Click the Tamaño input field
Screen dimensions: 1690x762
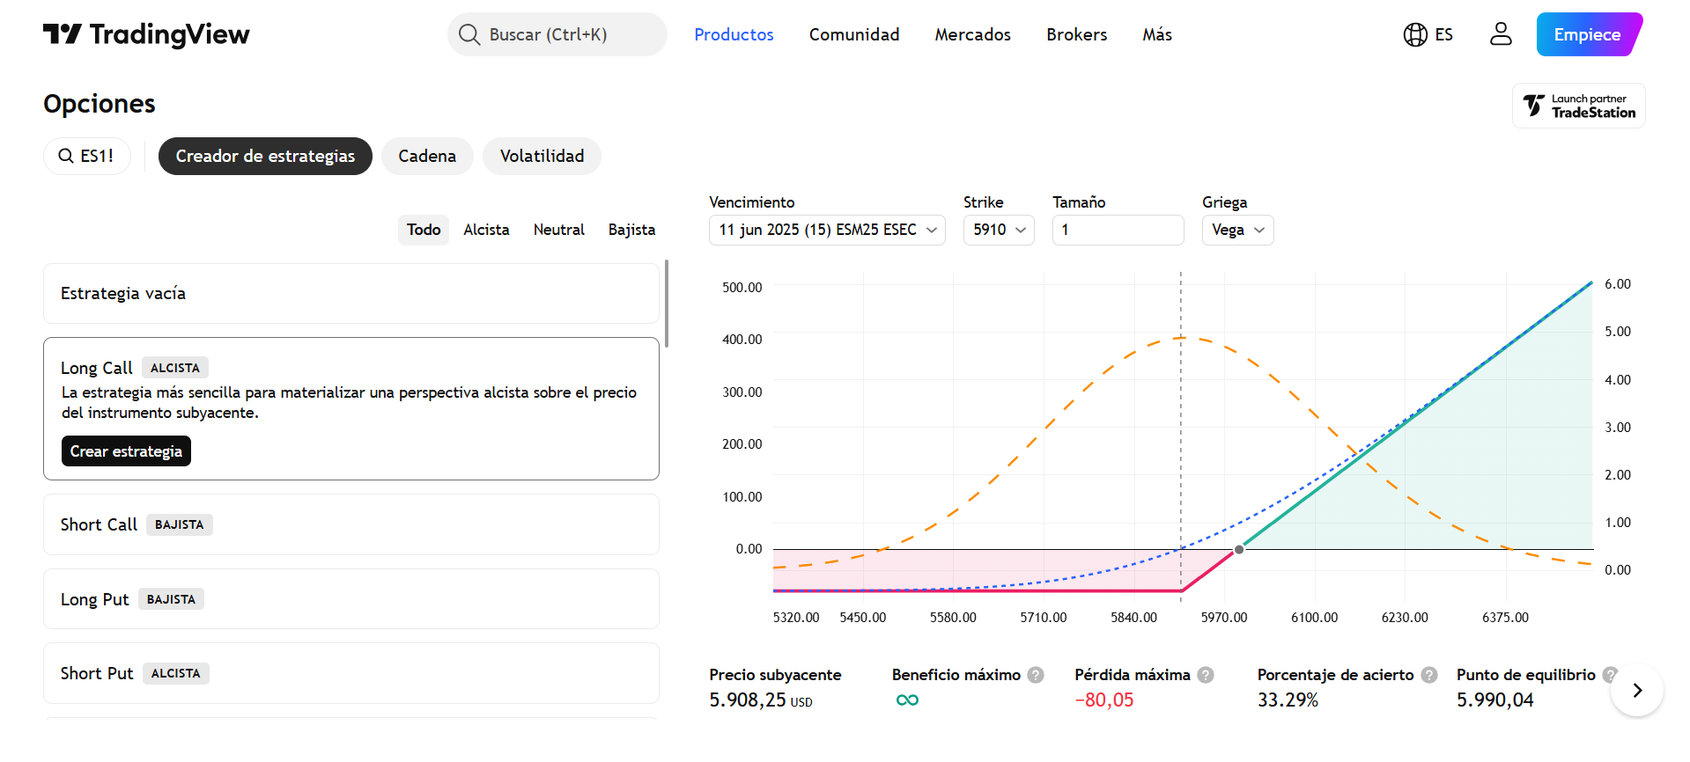[1118, 230]
